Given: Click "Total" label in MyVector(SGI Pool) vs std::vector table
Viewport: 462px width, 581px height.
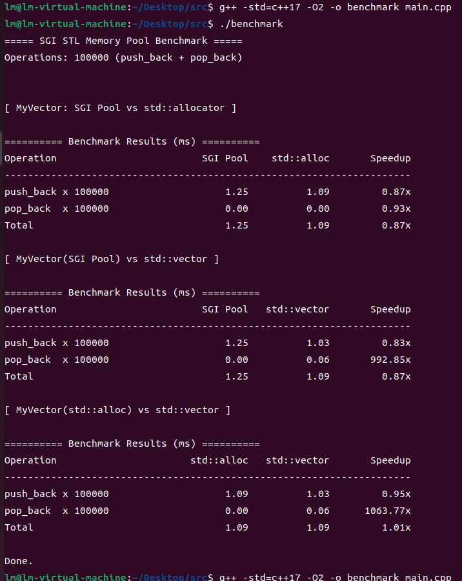Looking at the screenshot, I should (x=19, y=376).
